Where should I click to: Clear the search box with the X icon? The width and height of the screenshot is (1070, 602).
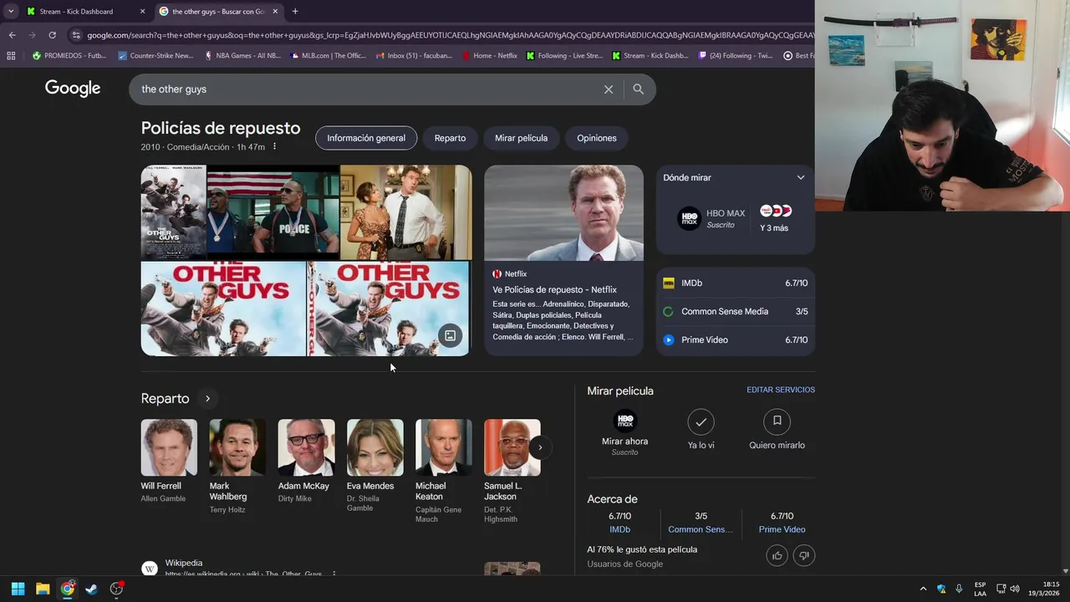point(609,89)
